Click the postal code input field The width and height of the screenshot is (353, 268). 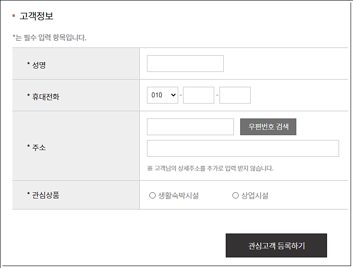click(190, 127)
